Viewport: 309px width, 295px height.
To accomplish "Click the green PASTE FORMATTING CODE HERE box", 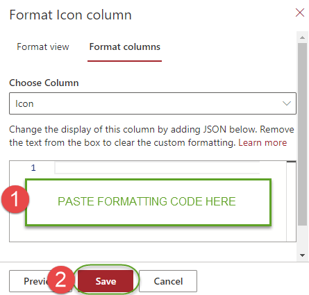I will [x=148, y=202].
